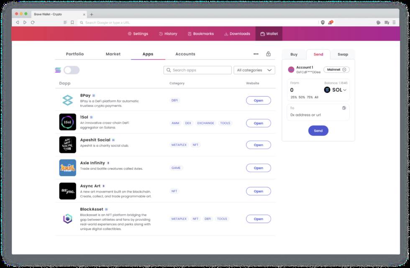Switch to the Swap tab
The height and width of the screenshot is (268, 410).
[x=343, y=54]
